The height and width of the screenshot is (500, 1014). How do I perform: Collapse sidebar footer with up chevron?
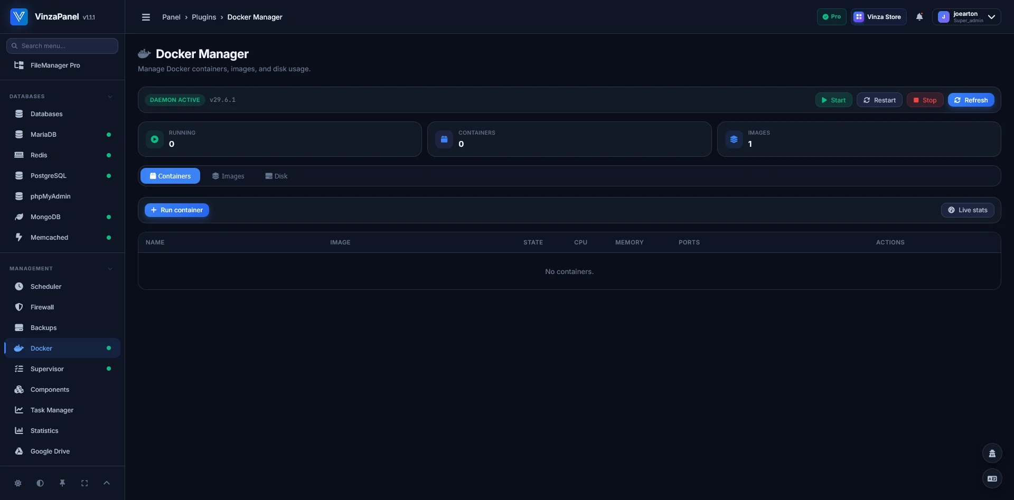coord(107,483)
